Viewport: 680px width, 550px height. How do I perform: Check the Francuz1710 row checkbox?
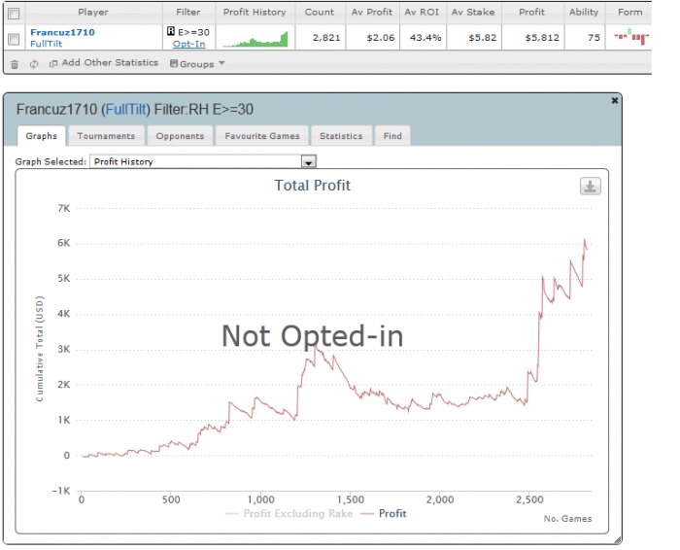point(14,40)
